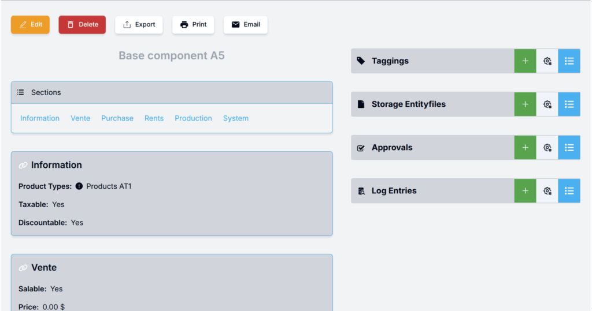Screen dimensions: 592x311
Task: Show the Approvals list view icon
Action: coord(569,148)
